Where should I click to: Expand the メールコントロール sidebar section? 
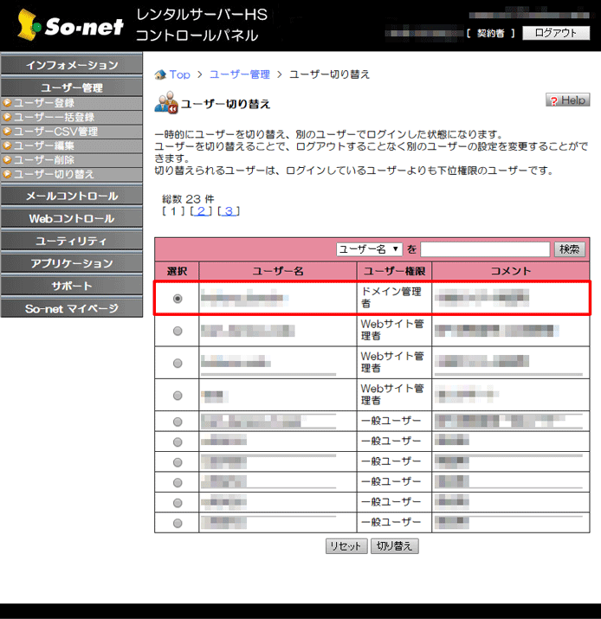71,196
